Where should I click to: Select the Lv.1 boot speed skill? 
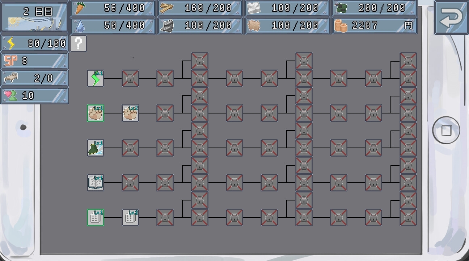[x=96, y=148]
